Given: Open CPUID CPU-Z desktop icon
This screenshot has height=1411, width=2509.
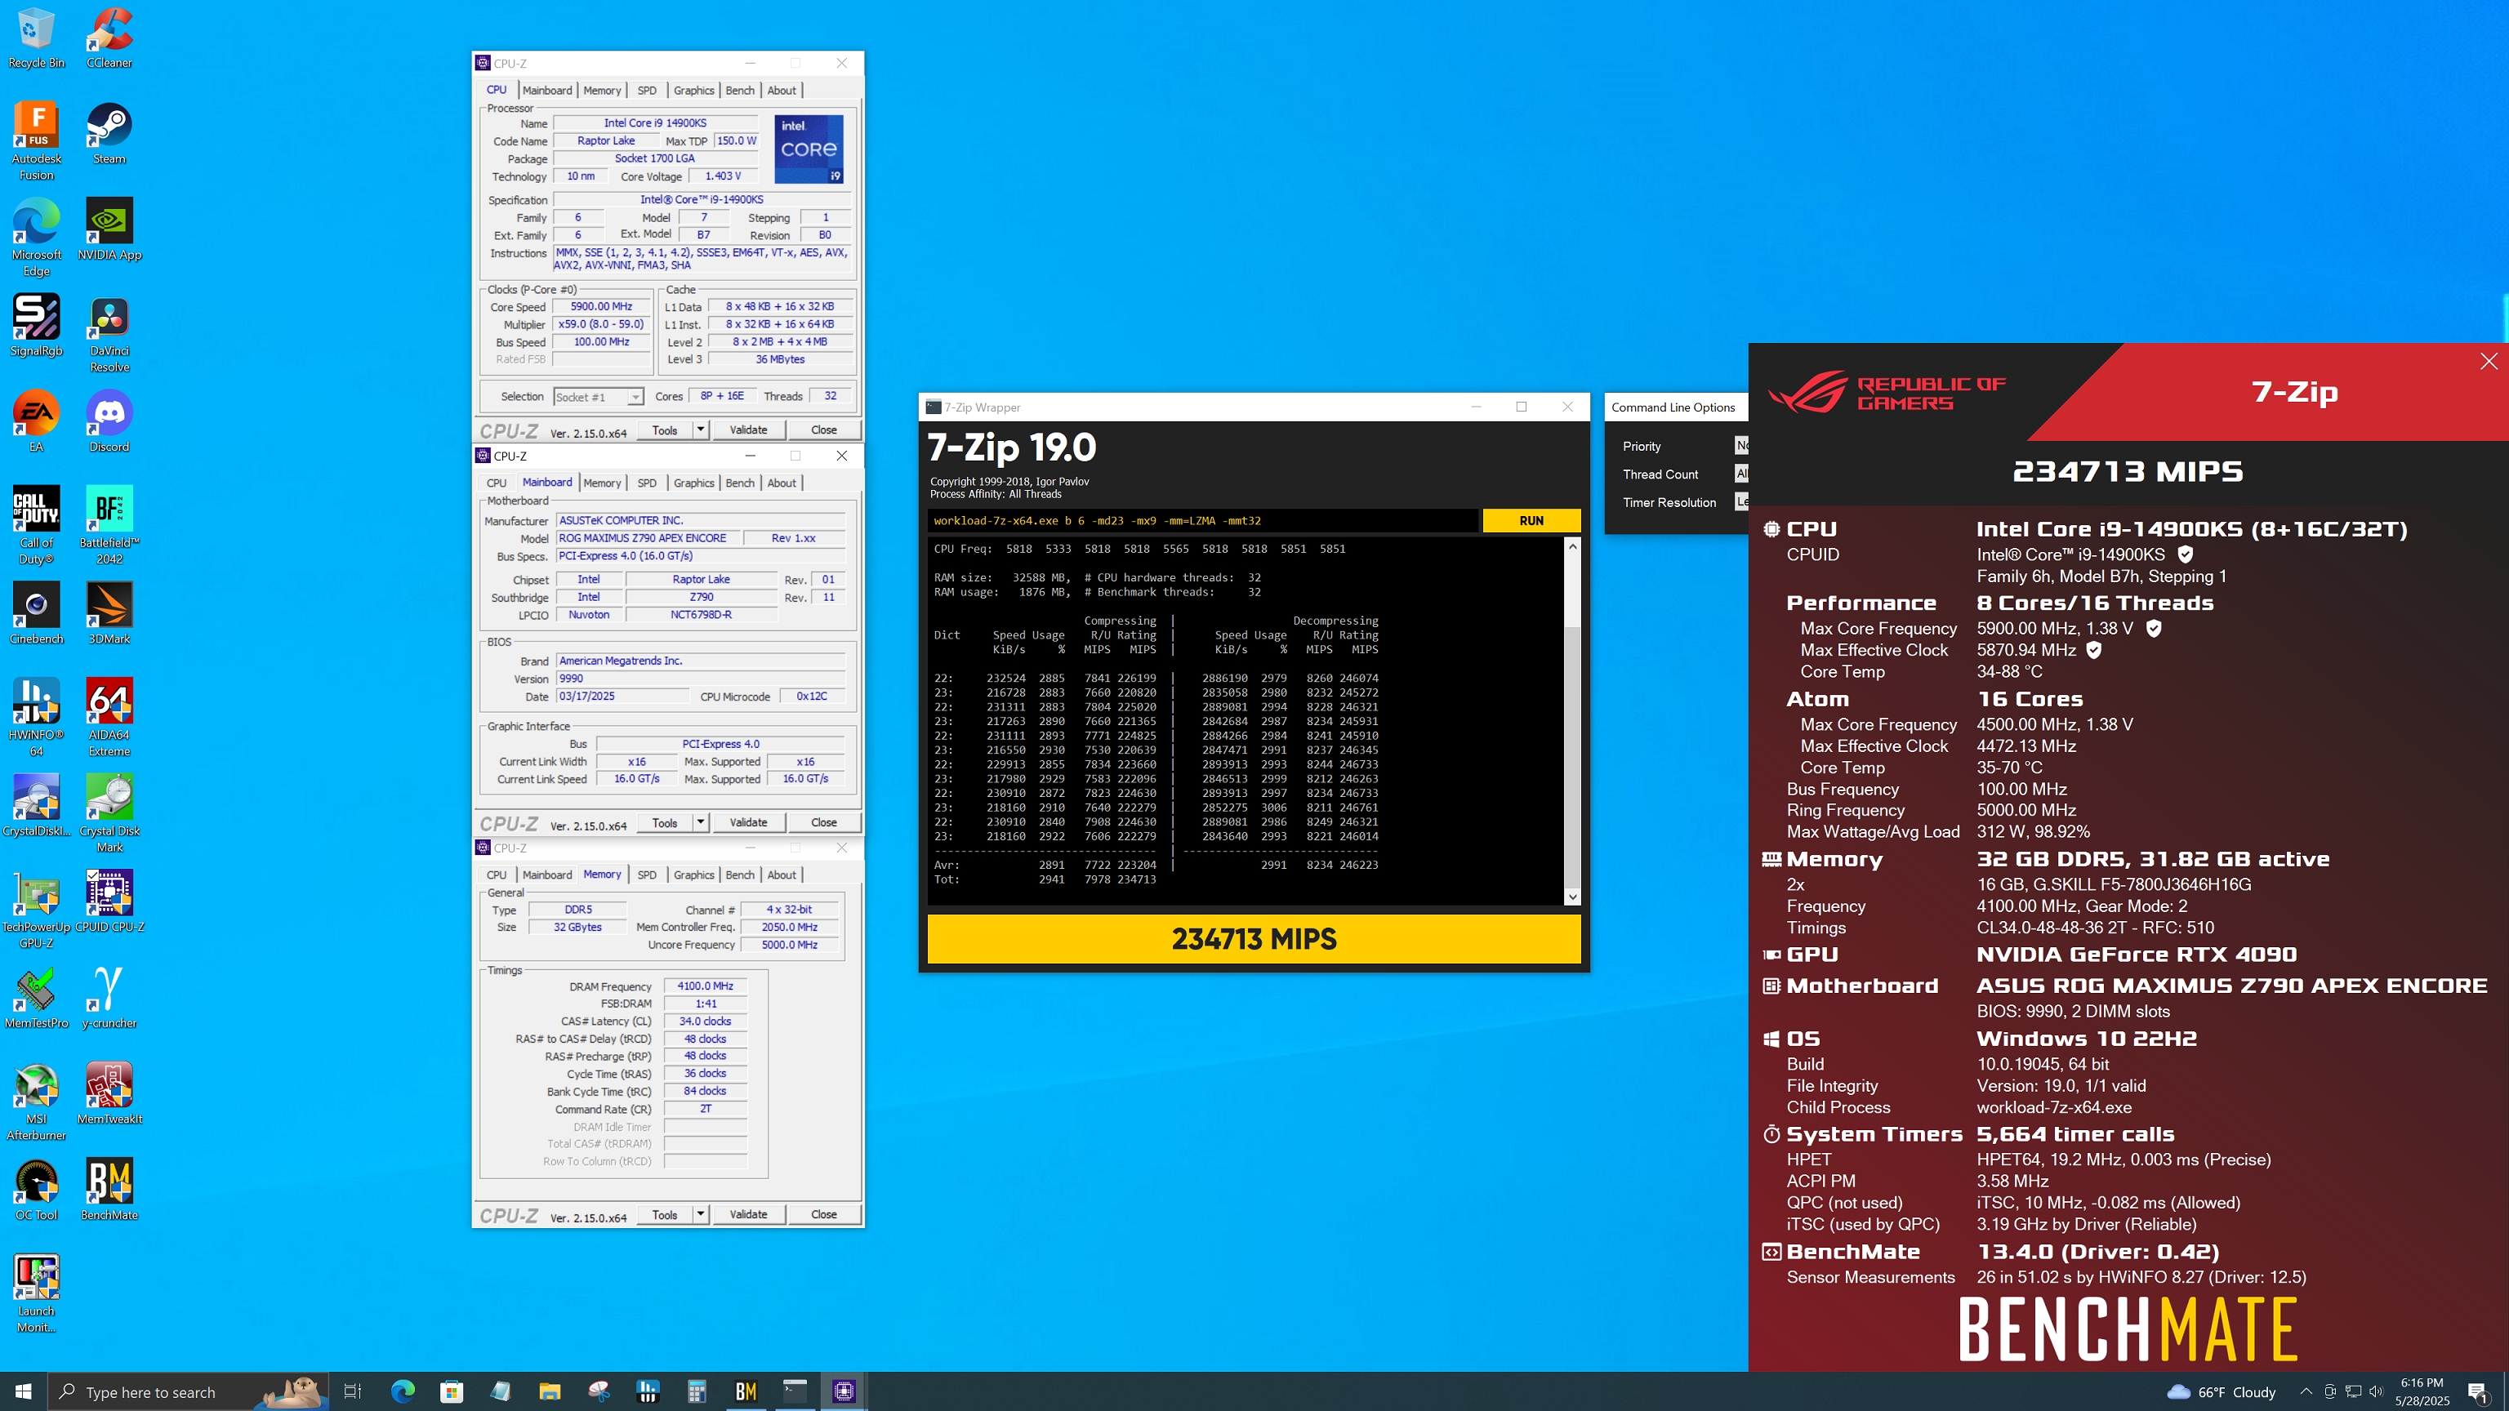Looking at the screenshot, I should [x=109, y=901].
